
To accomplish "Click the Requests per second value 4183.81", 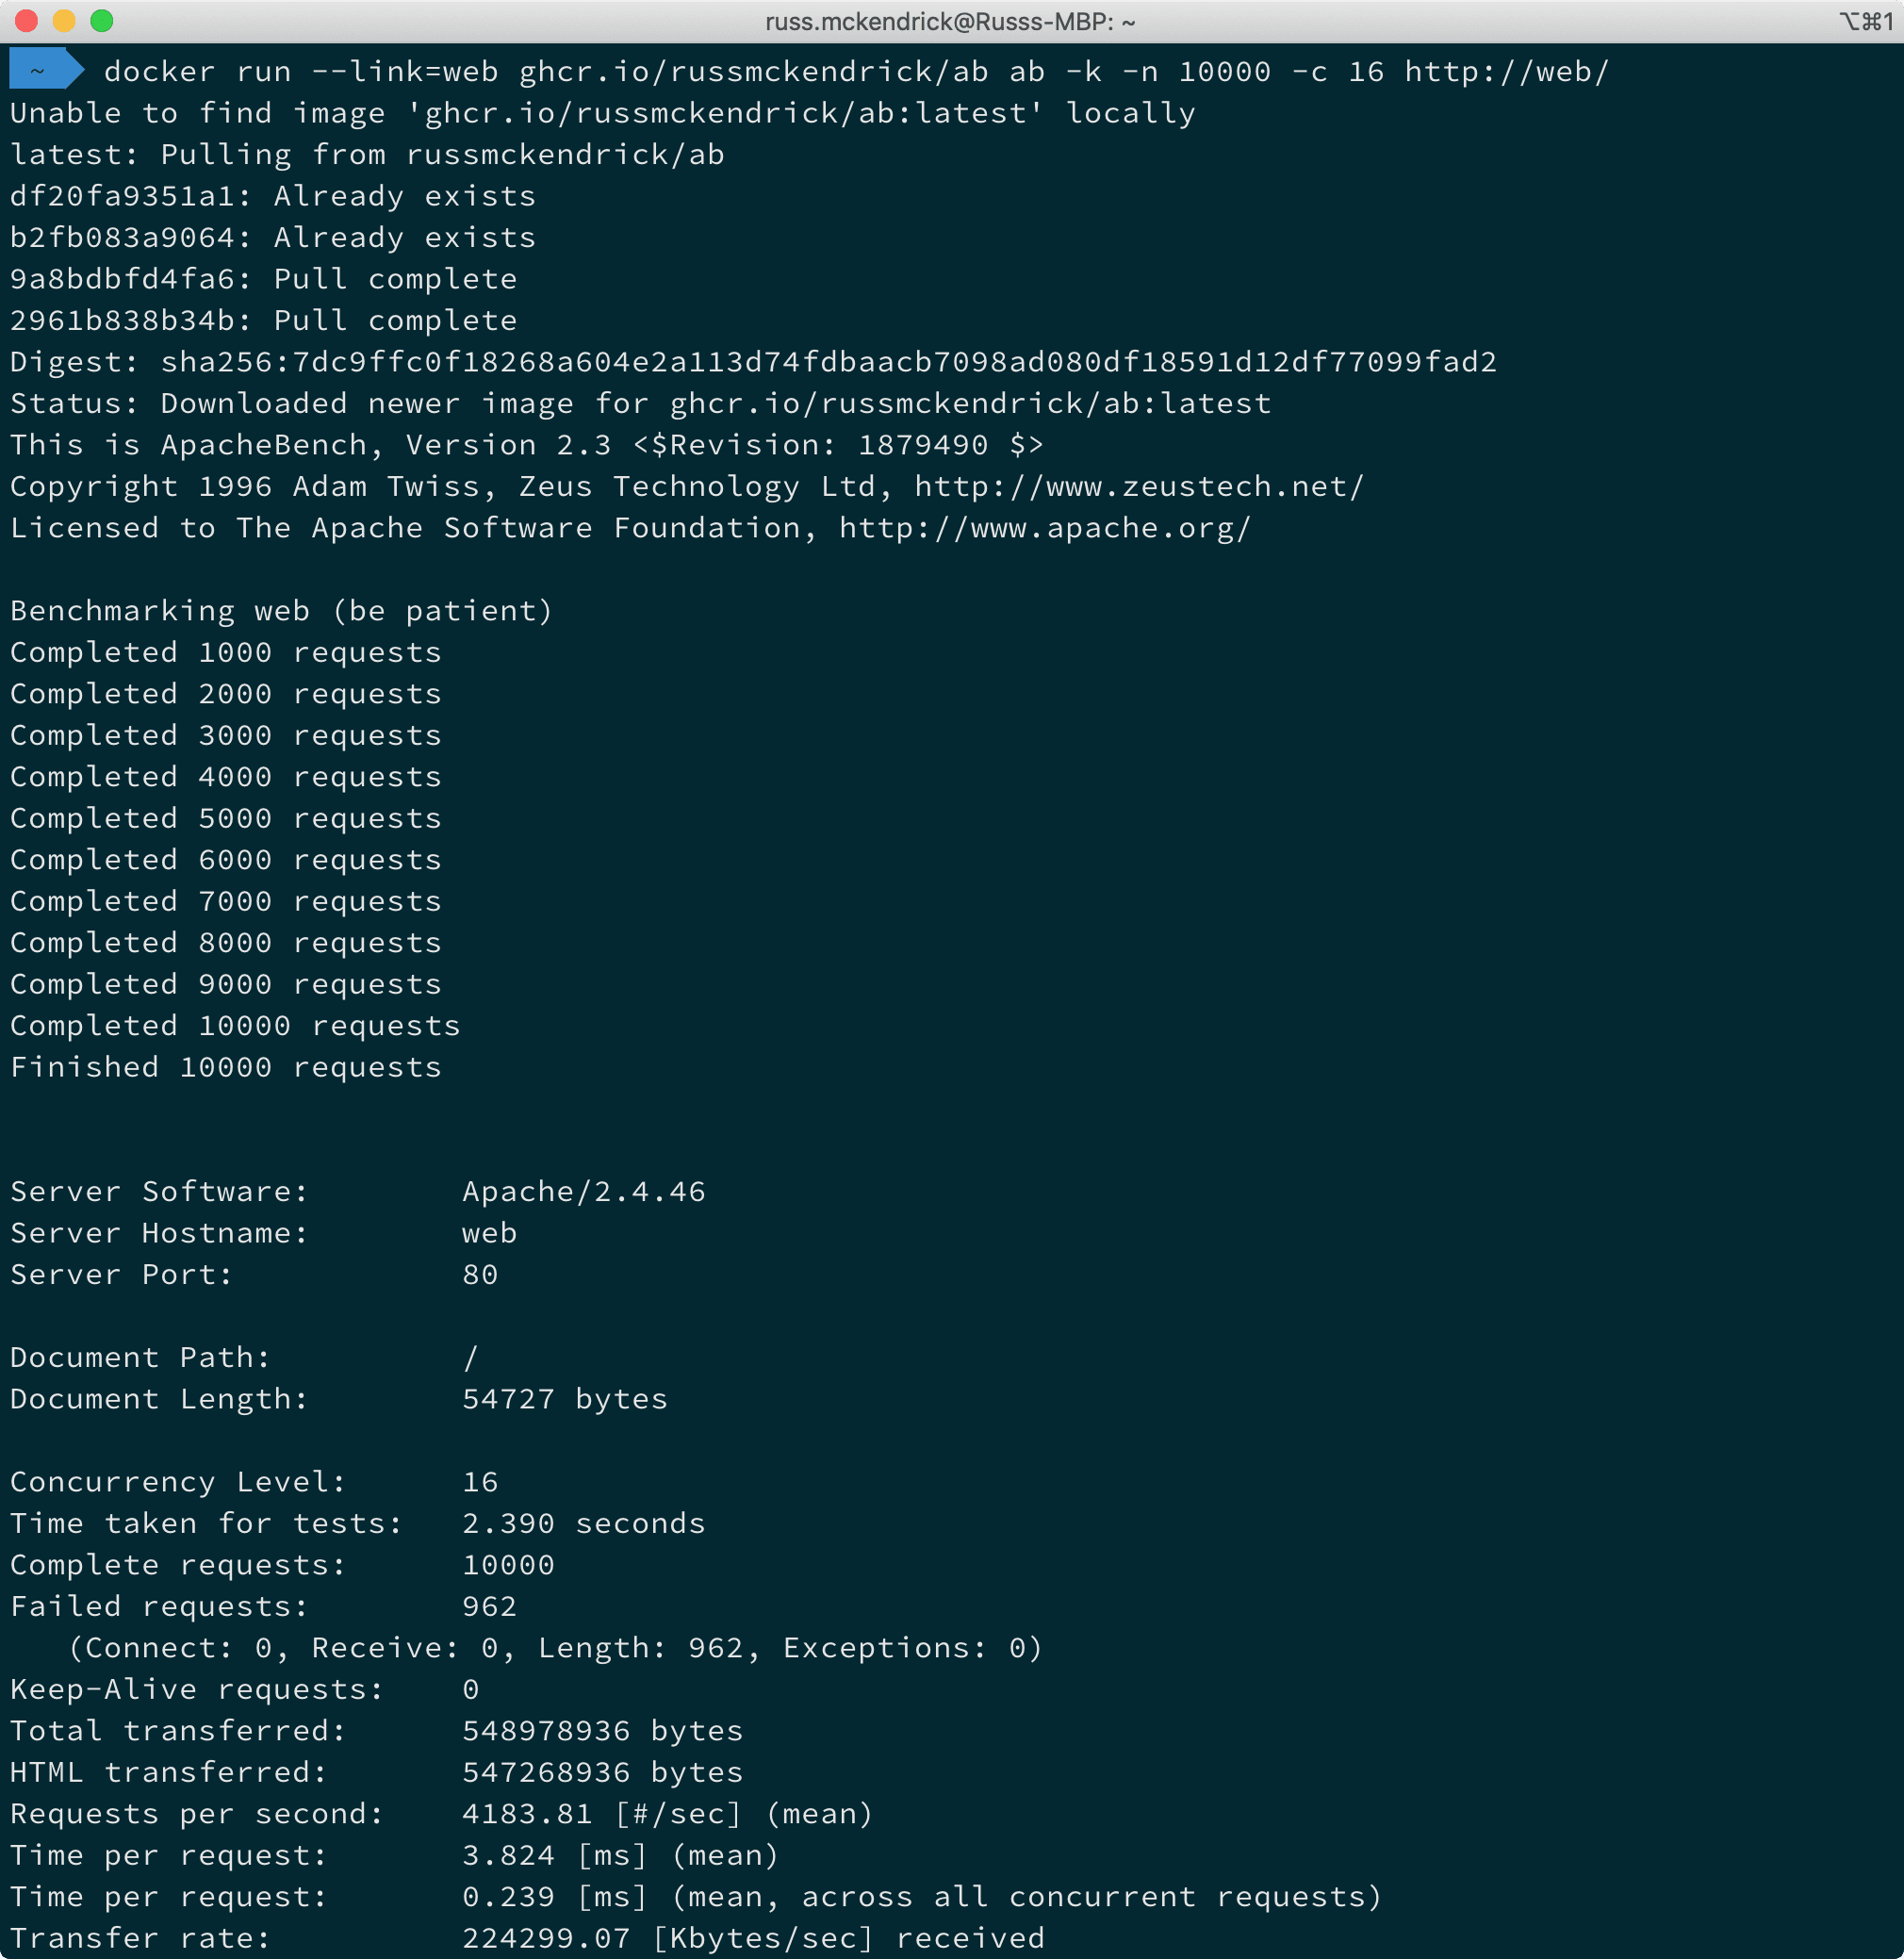I will (528, 1814).
